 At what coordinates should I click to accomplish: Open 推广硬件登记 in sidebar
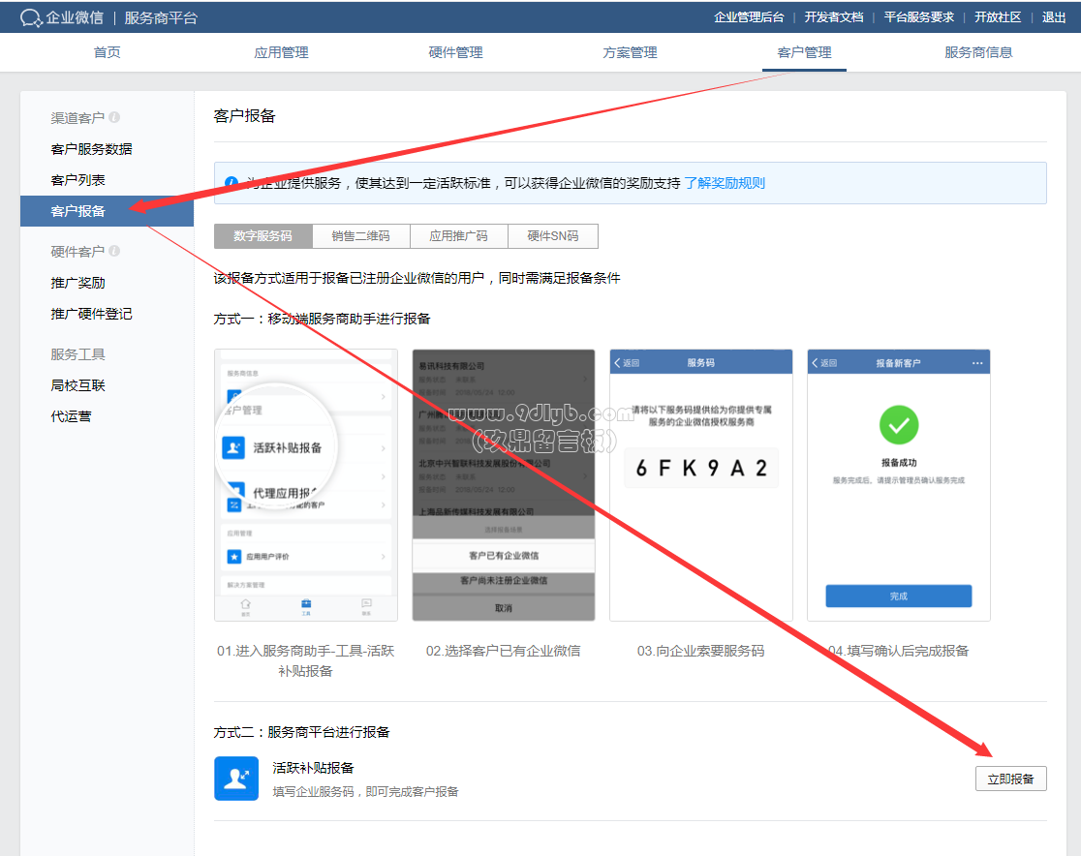coord(91,314)
